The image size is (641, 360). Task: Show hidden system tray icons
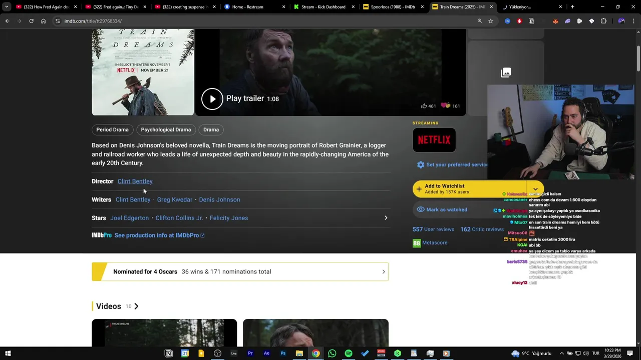562,353
